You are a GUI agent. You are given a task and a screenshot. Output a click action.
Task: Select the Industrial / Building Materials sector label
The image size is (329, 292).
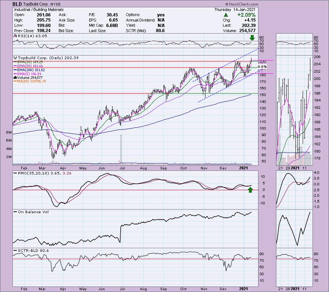39,9
